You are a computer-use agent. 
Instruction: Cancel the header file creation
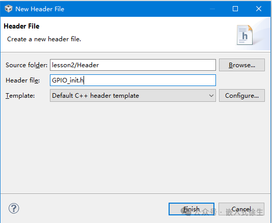coord(241,209)
